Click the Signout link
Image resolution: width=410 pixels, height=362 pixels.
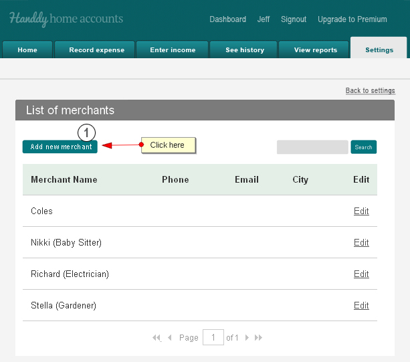294,19
